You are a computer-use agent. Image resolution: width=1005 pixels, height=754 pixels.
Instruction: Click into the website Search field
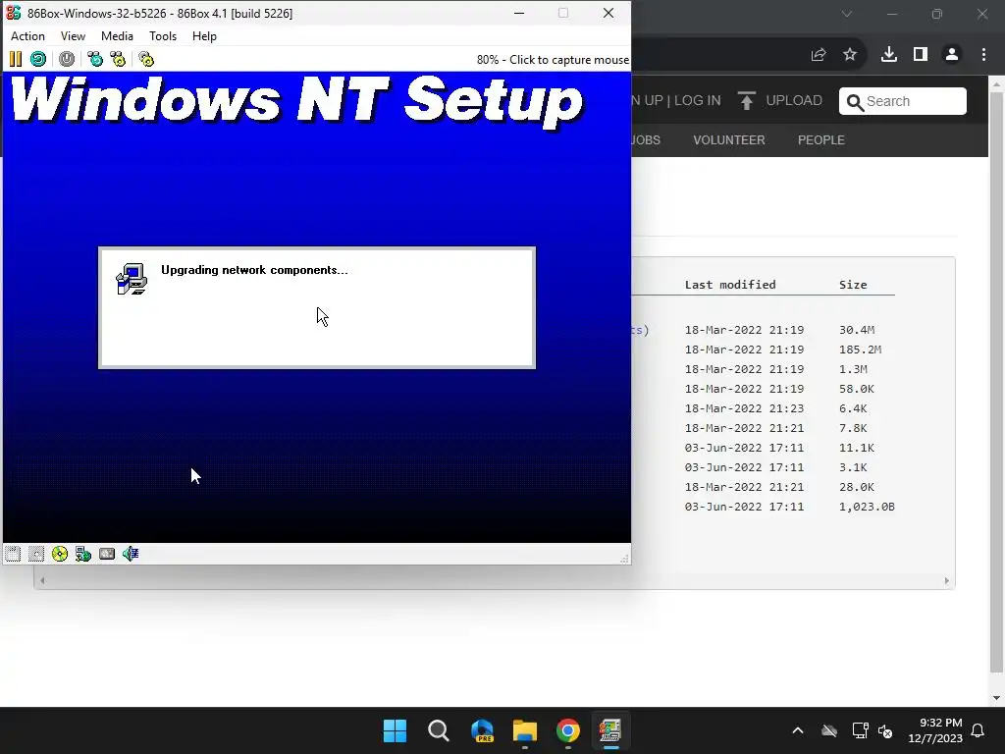point(903,101)
